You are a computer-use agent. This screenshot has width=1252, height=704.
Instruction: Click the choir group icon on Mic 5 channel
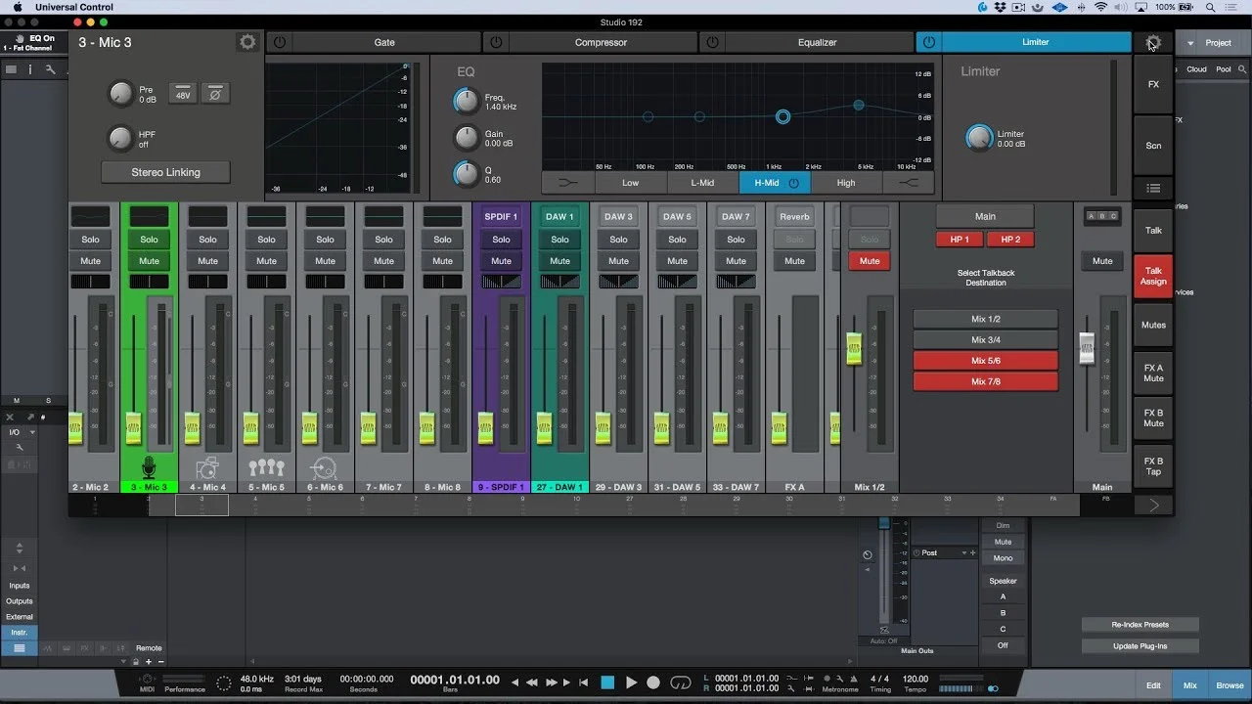tap(266, 467)
